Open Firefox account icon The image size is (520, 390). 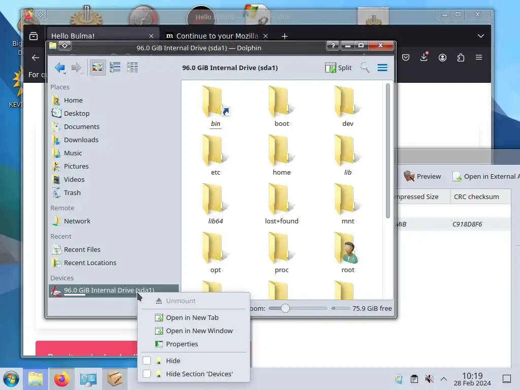pyautogui.click(x=442, y=58)
